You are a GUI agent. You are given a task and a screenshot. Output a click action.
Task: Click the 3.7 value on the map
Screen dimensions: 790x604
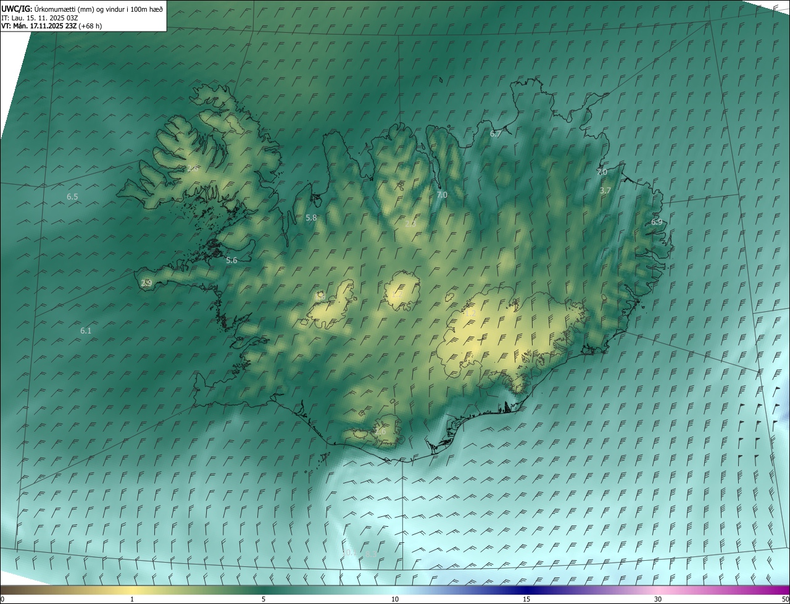[605, 191]
